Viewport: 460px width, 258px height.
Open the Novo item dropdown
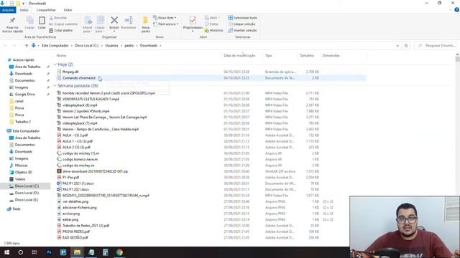pyautogui.click(x=165, y=18)
